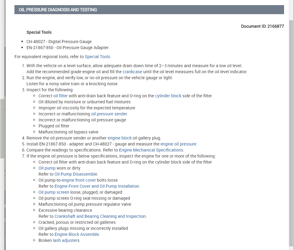Click the engine front cover link before 'bolts loose'
Image resolution: width=294 pixels, height=250 pixels.
click(x=79, y=180)
